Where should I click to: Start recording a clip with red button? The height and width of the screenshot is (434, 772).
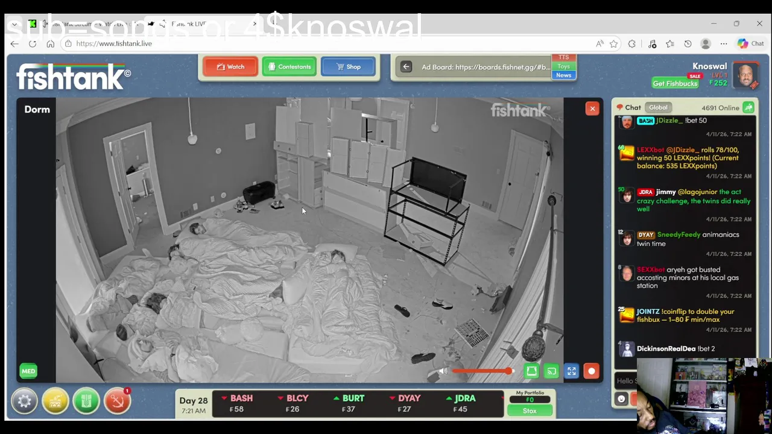pyautogui.click(x=591, y=371)
